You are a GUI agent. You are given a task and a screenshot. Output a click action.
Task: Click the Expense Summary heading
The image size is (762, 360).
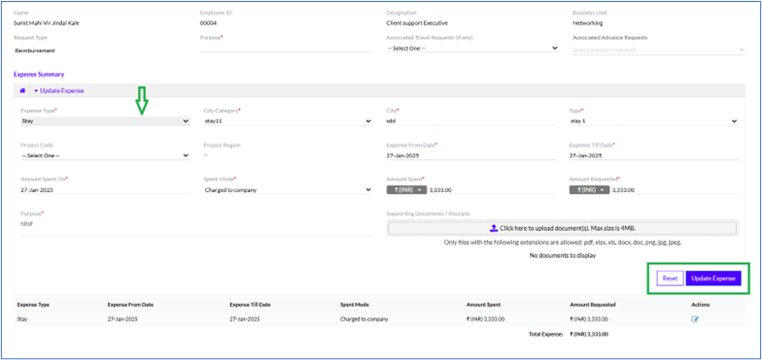39,75
